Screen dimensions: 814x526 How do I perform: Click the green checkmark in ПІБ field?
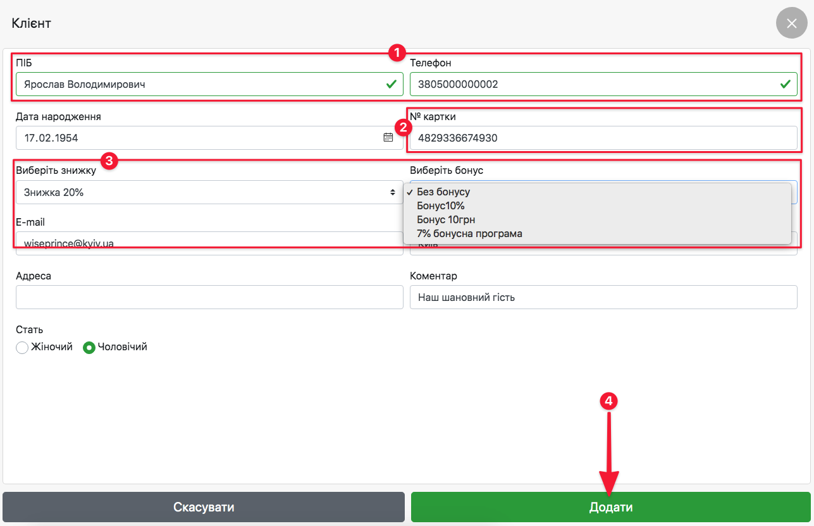click(392, 84)
